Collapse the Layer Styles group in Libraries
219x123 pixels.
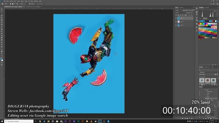coord(199,77)
